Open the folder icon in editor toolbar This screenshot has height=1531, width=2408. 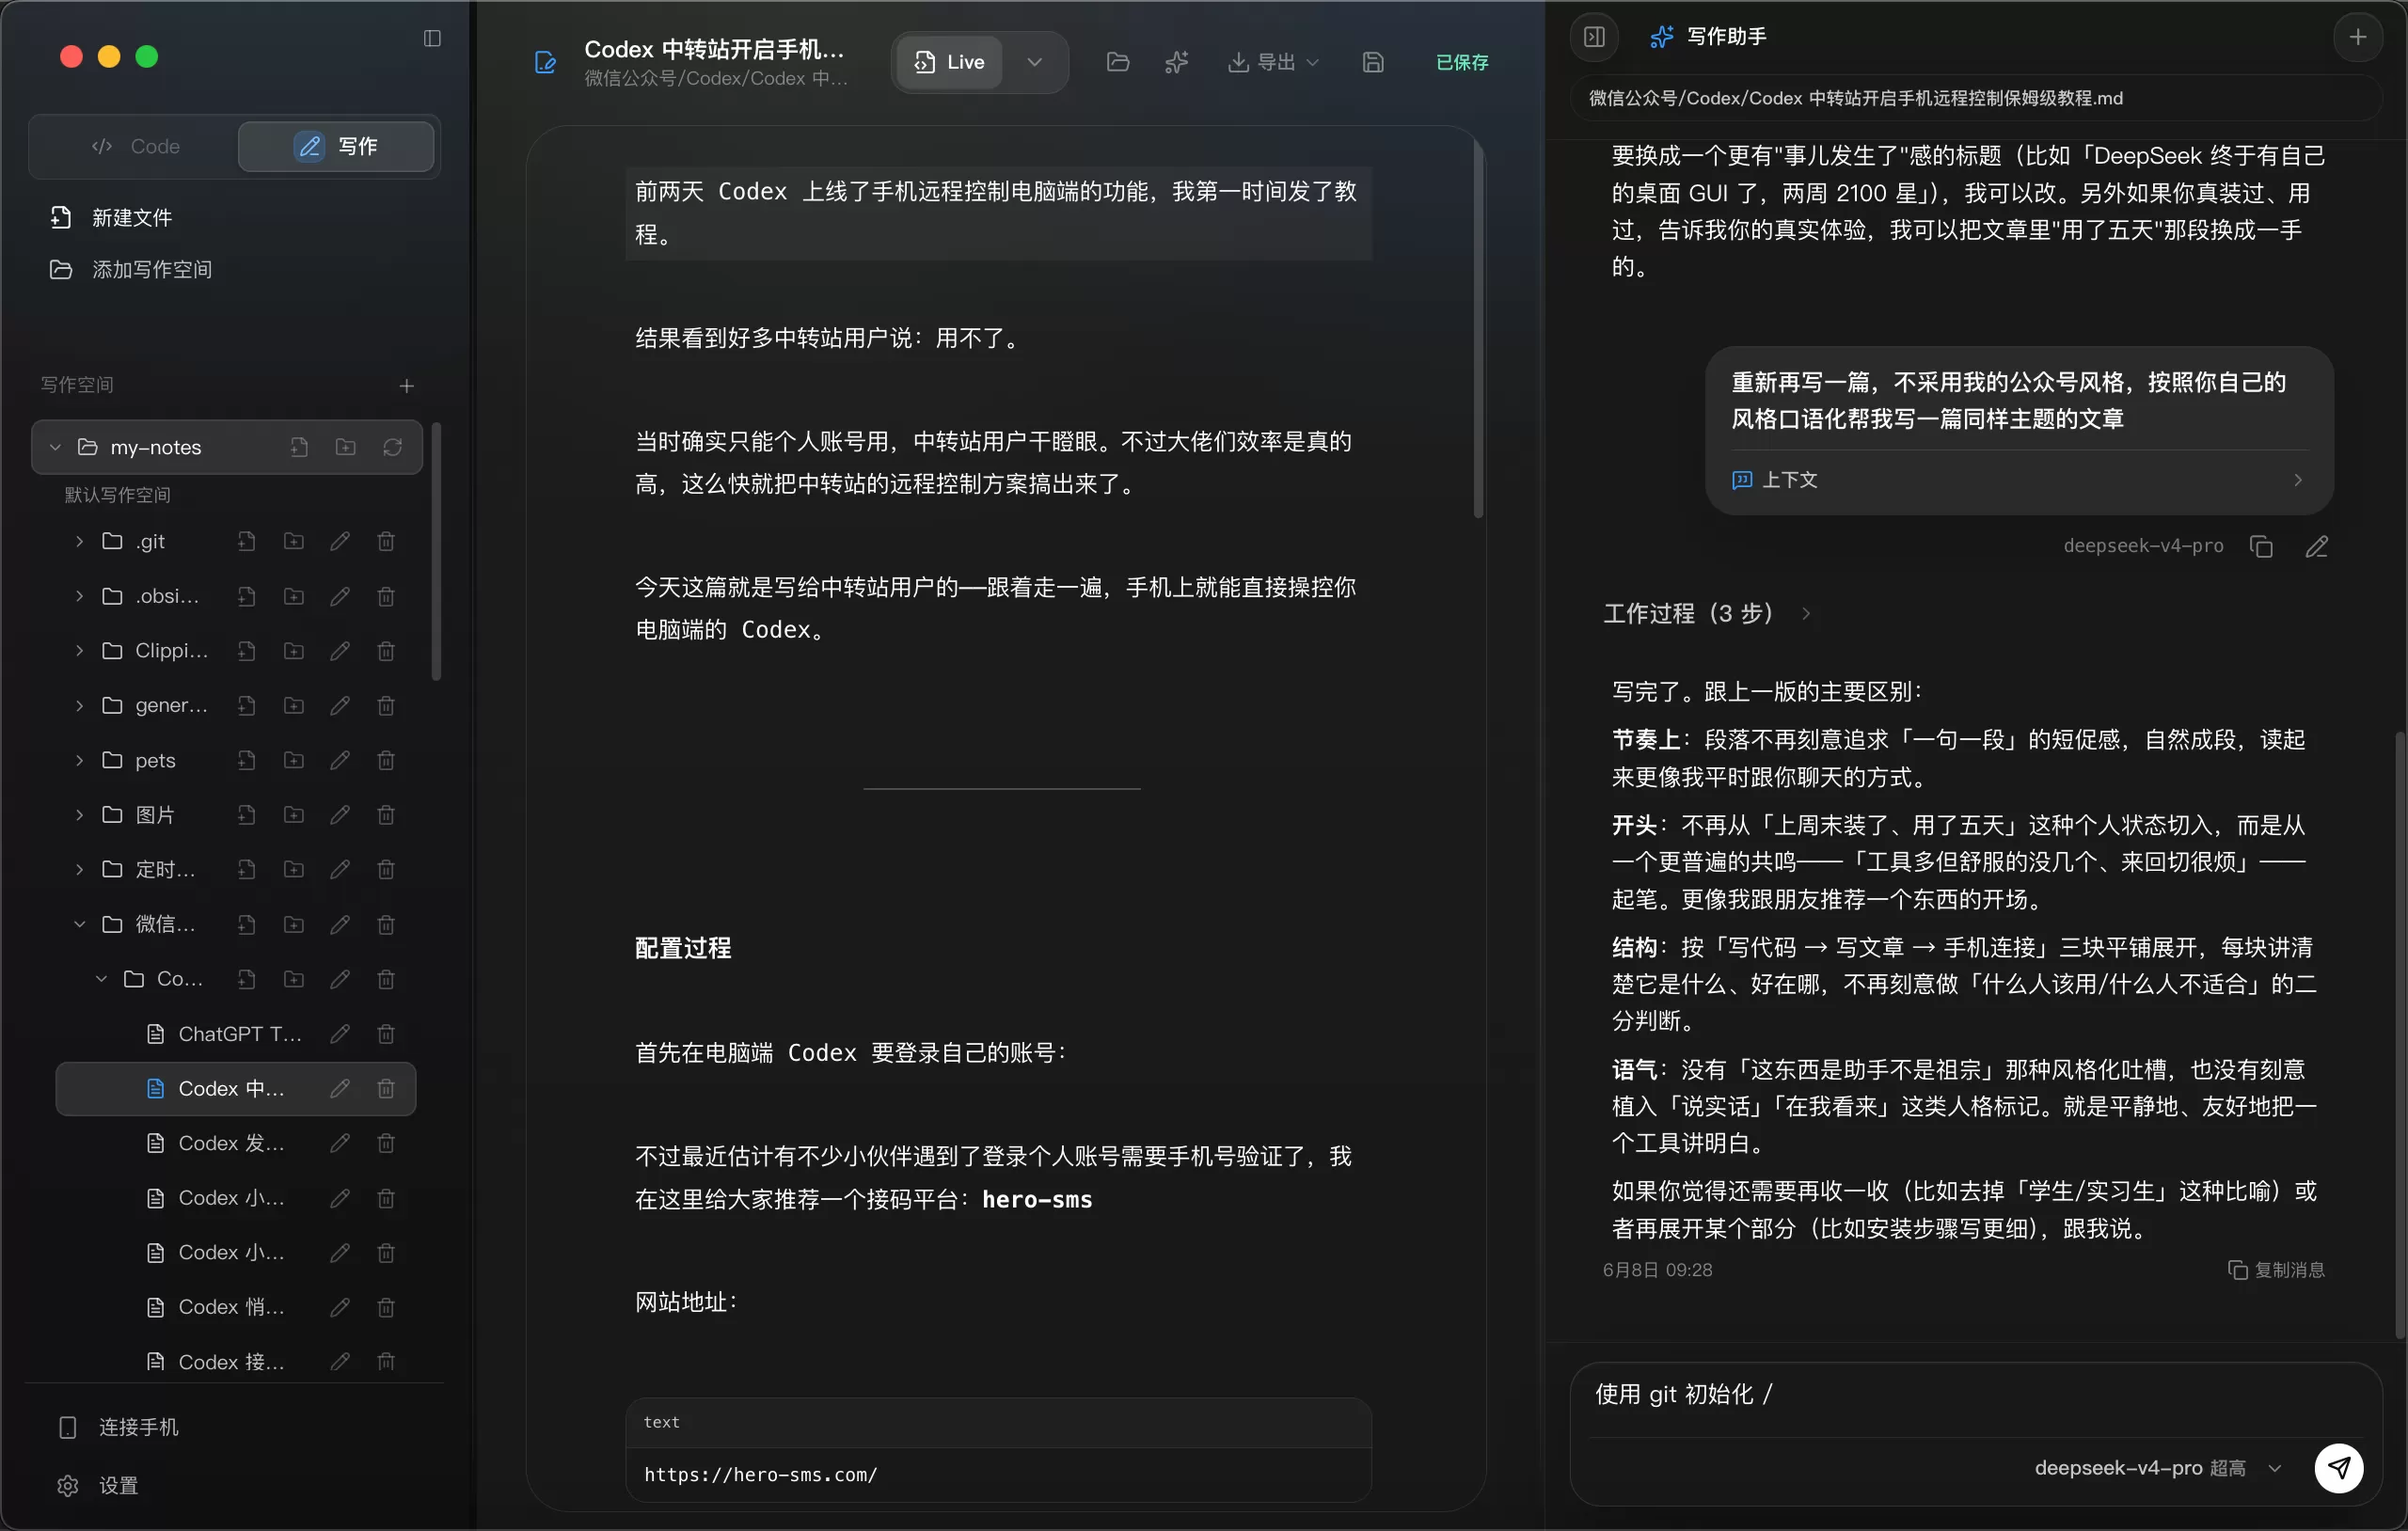pyautogui.click(x=1117, y=62)
